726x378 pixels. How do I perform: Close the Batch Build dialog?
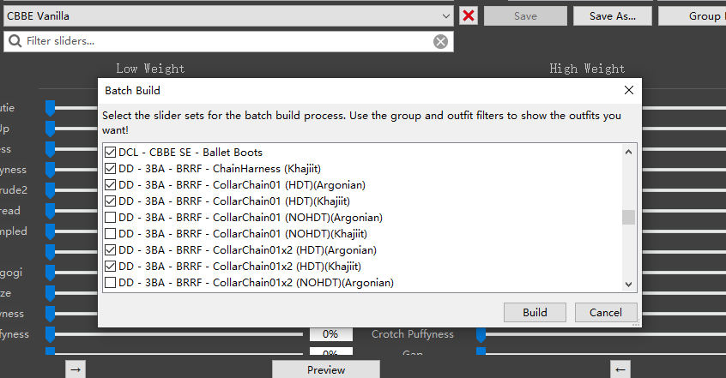[628, 90]
